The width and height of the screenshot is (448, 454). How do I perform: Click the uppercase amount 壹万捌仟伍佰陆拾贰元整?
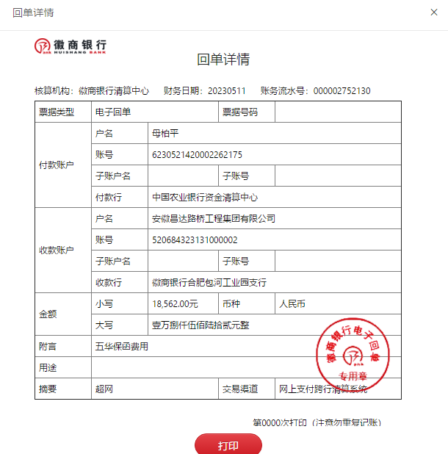[x=200, y=325]
